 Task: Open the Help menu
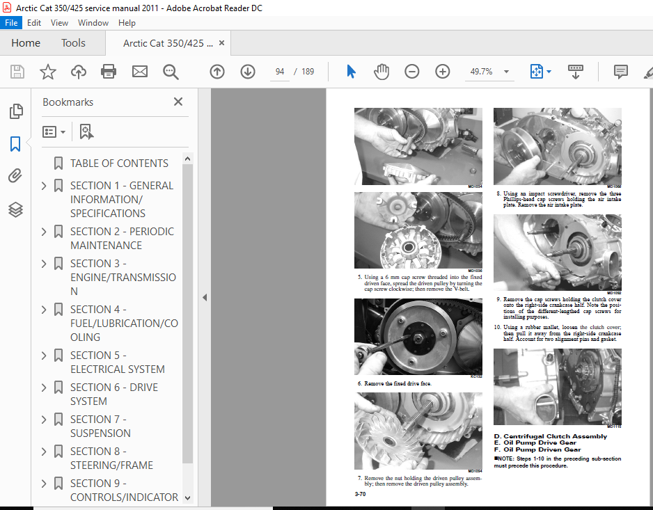tap(127, 23)
